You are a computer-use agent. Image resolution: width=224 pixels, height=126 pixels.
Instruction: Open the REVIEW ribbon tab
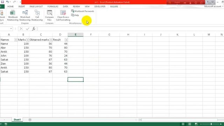[76, 7]
